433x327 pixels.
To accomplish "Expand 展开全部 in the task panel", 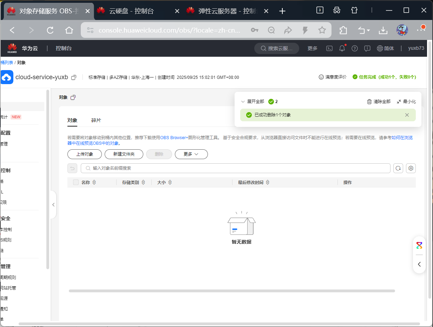I will pos(253,102).
